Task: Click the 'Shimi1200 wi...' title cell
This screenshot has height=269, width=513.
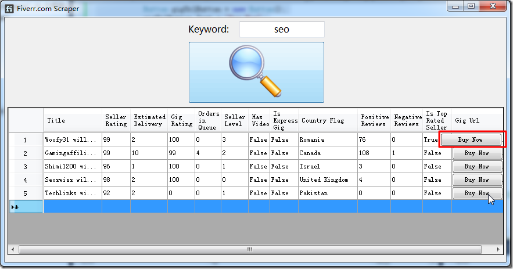Action: pyautogui.click(x=73, y=167)
